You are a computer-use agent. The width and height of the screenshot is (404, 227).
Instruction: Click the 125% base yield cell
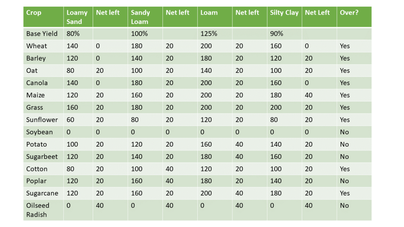point(209,33)
